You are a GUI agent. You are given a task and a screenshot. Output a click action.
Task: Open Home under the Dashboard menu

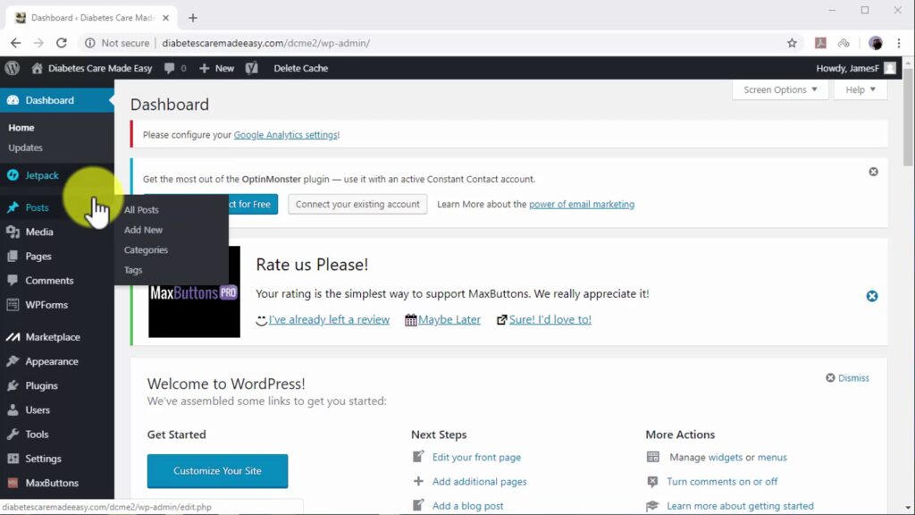tap(21, 127)
